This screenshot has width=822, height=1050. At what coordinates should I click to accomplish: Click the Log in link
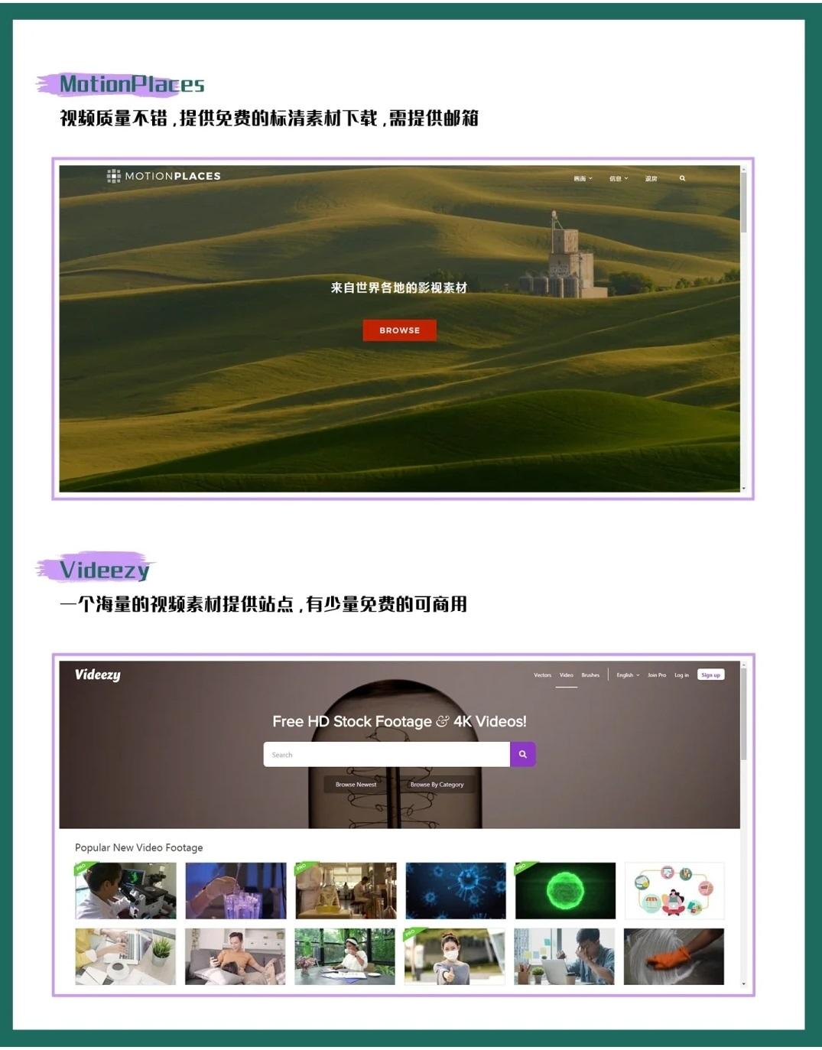(681, 675)
